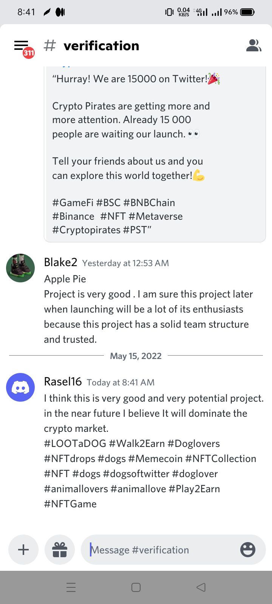Open Blake2's sneaker avatar
The image size is (272, 604).
click(x=20, y=268)
